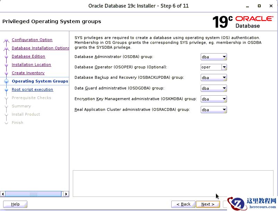278x211 pixels.
Task: Click the Database Edition step bullet icon
Action: 6,57
